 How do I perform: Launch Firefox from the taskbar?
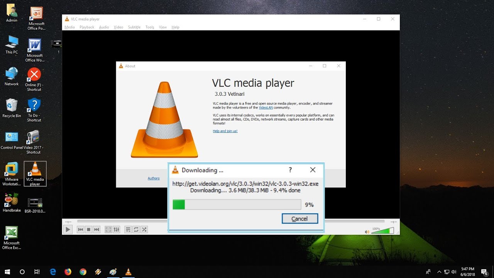[x=68, y=272]
